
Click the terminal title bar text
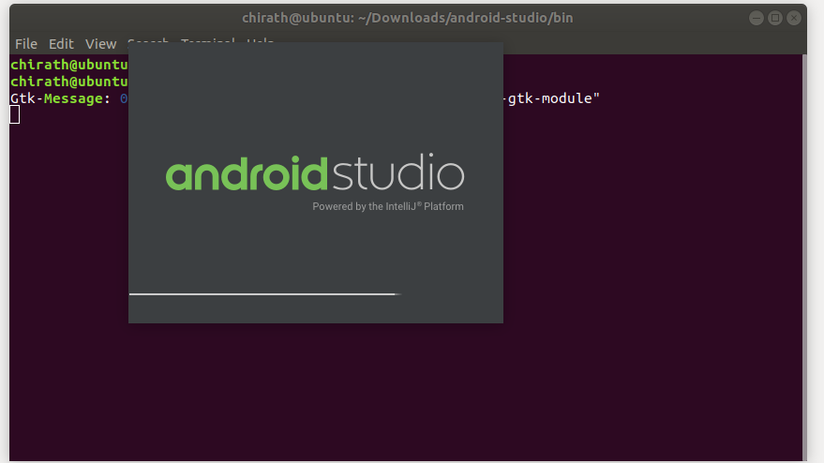[x=407, y=18]
